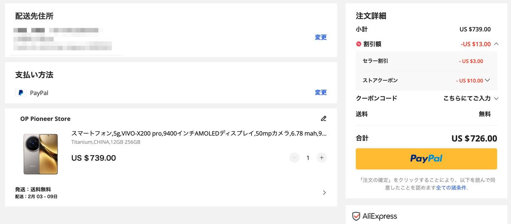
Task: Click the pencil edit icon for store order
Action: point(323,119)
